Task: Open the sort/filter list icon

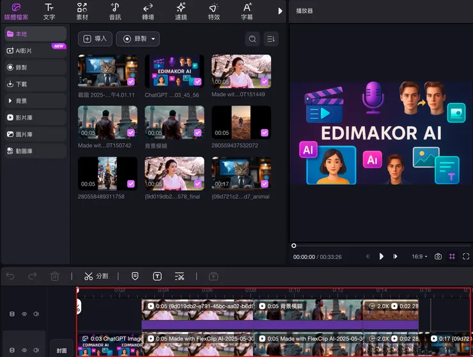Action: [271, 39]
